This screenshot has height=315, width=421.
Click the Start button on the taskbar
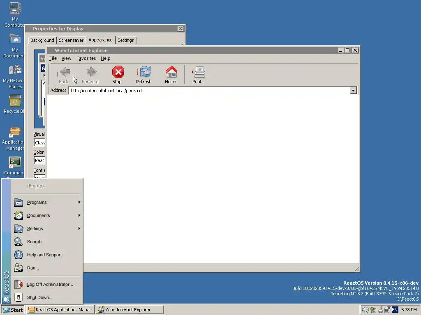pyautogui.click(x=13, y=310)
